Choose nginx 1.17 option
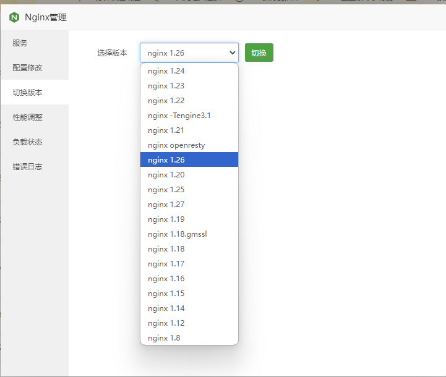Viewport: 446px width, 377px height. pos(189,264)
